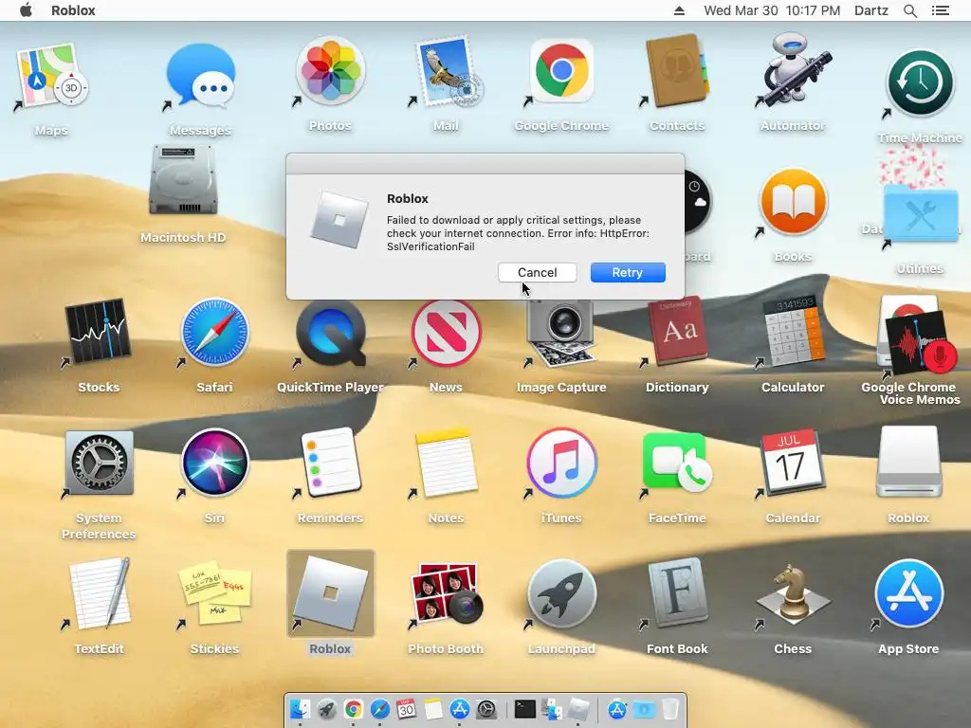Open the Dartz user menu
The width and height of the screenshot is (971, 728).
point(870,10)
